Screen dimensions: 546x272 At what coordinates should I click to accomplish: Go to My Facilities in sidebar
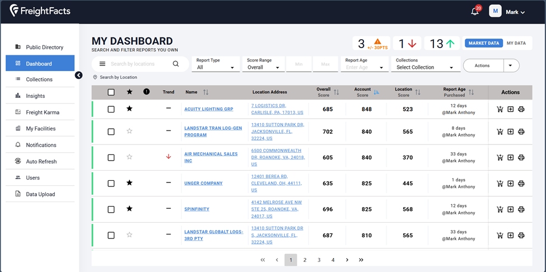40,129
